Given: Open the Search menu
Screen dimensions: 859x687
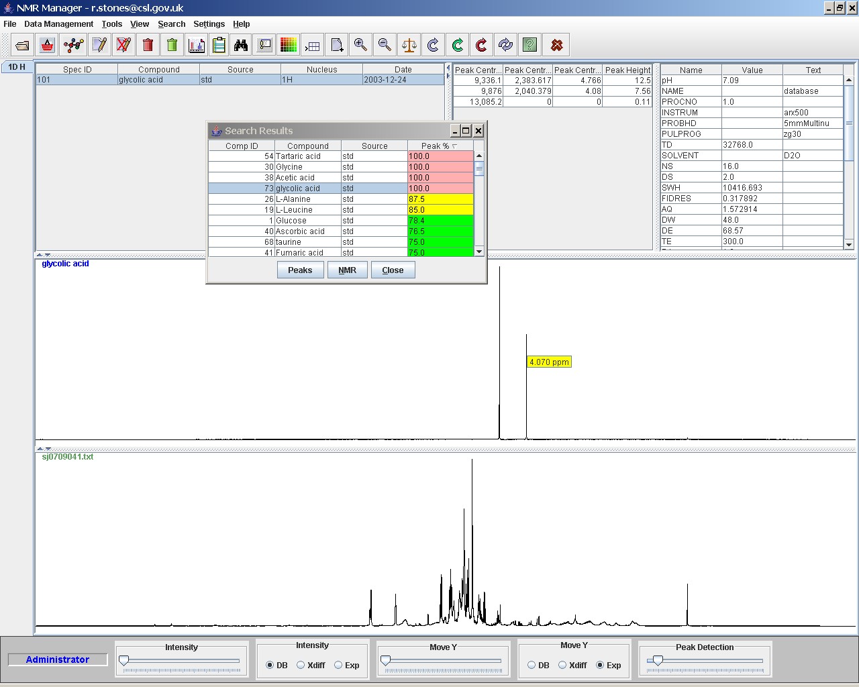Looking at the screenshot, I should 172,23.
